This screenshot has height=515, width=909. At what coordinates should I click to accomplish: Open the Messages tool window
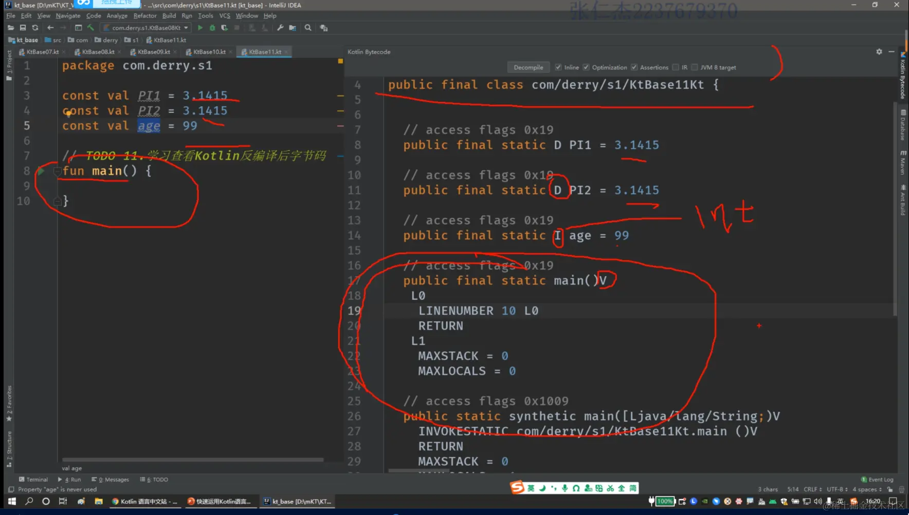point(110,480)
